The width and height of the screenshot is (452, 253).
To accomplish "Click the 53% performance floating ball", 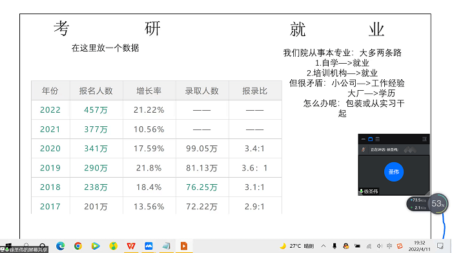I will tap(438, 203).
